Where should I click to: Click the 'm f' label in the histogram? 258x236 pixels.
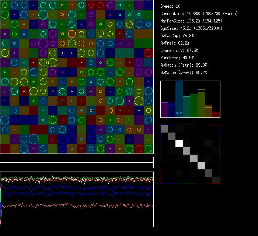click(x=179, y=113)
